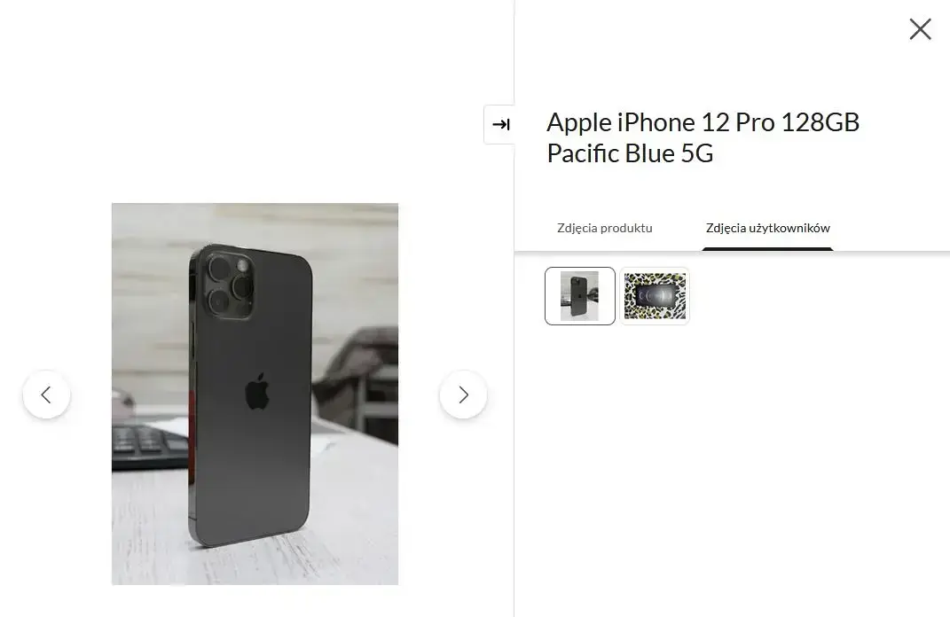Advance to the next photo
This screenshot has height=617, width=950.
coord(463,394)
